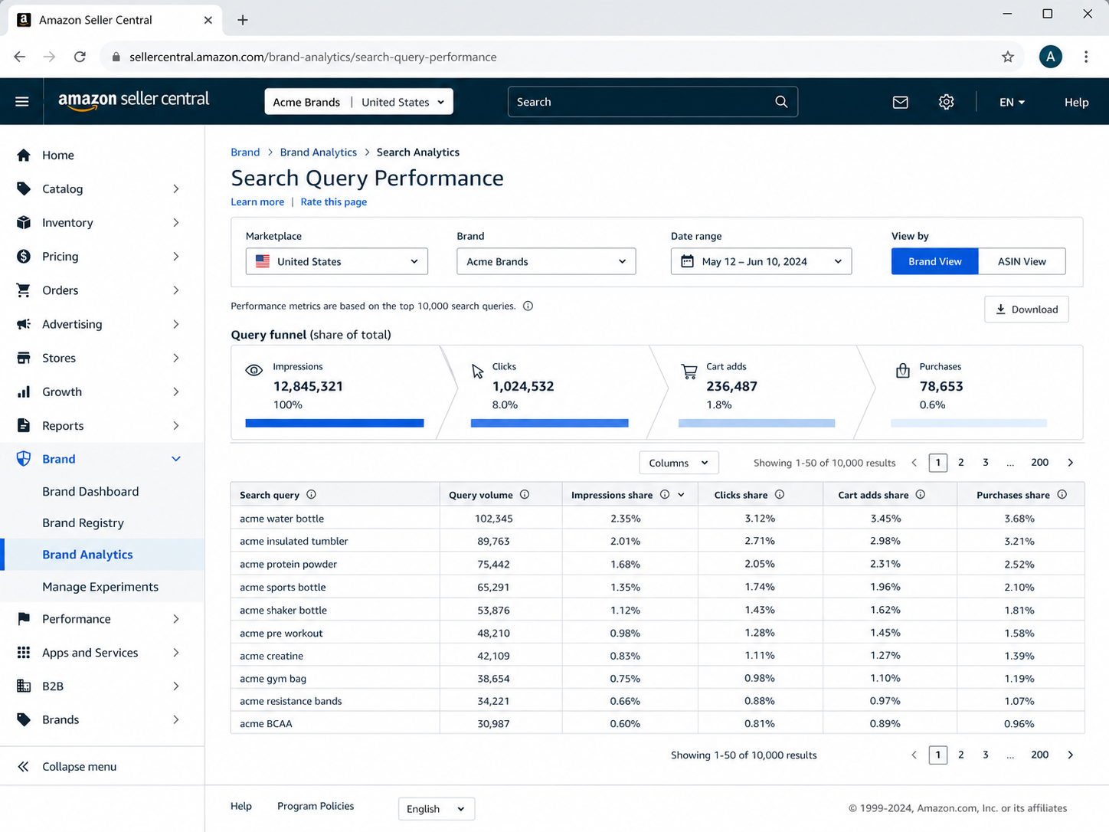Click the Rate this page link

334,202
